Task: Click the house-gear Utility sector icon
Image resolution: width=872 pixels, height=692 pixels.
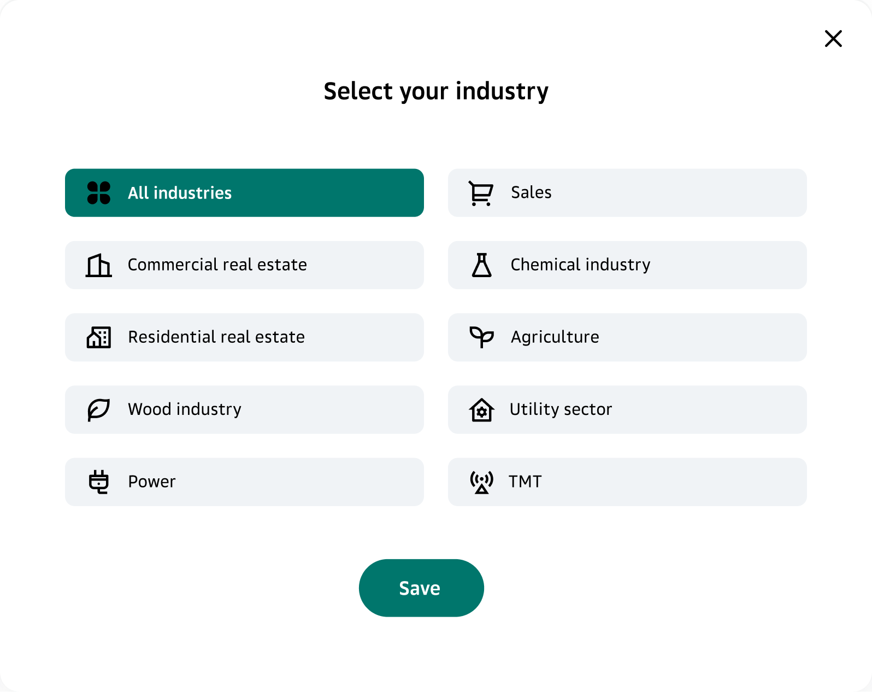Action: (x=481, y=410)
